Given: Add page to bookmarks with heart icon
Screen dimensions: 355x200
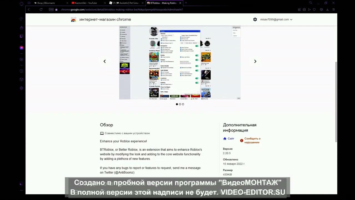Looking at the screenshot, I should pos(314,9).
